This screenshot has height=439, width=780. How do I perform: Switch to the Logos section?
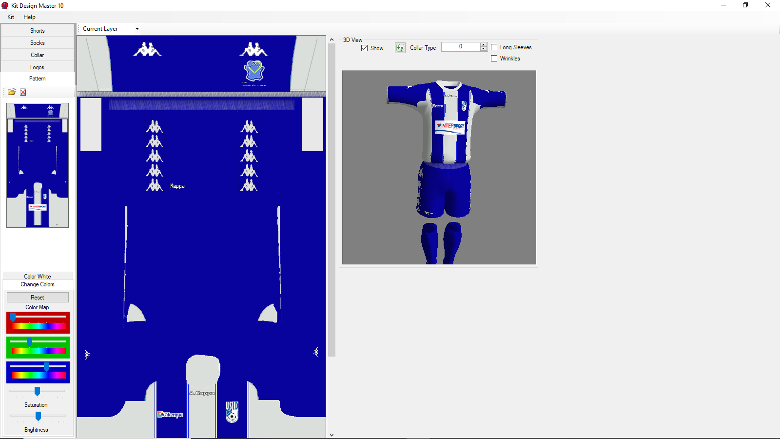38,67
